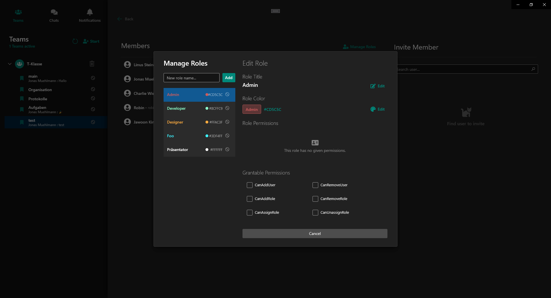Restore down the application window
Image resolution: width=551 pixels, height=298 pixels.
531,5
